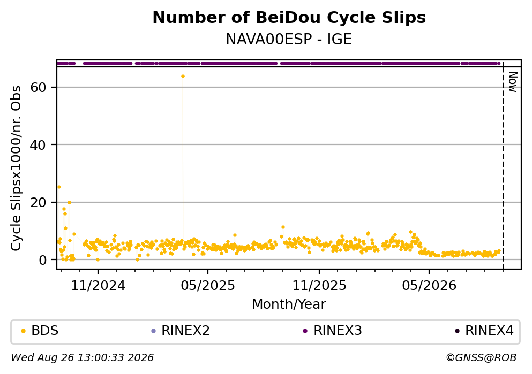
Task: Click the 60 y-axis tick label
Action: click(x=38, y=88)
